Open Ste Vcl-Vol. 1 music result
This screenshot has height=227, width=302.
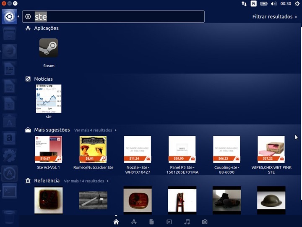tap(49, 149)
